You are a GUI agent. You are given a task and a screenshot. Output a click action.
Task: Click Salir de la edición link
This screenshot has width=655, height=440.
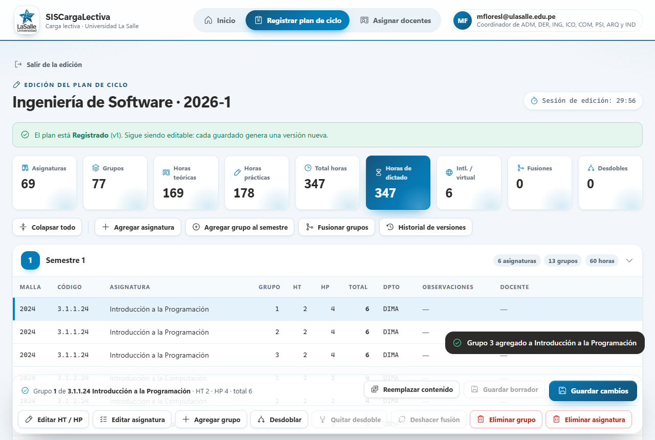[x=48, y=64]
